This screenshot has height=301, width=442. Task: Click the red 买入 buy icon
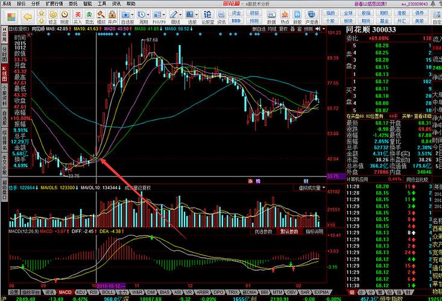(x=78, y=14)
